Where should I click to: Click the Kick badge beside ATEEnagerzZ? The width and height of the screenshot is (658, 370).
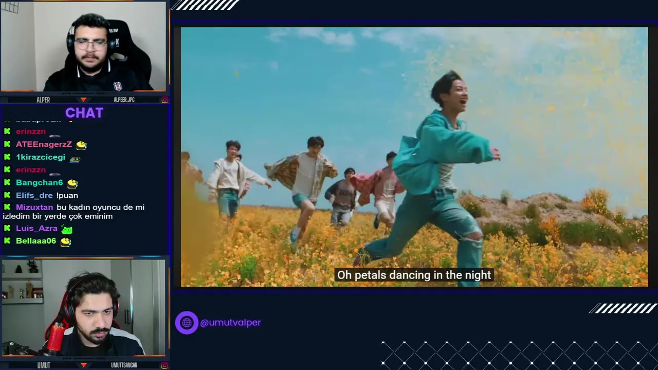pyautogui.click(x=7, y=144)
